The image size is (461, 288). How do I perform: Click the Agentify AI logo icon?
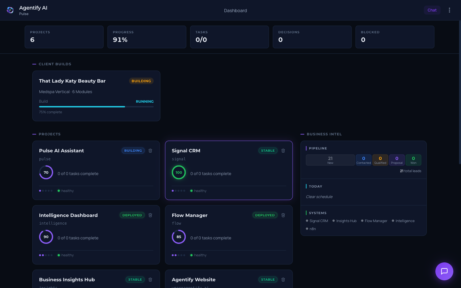coord(10,10)
